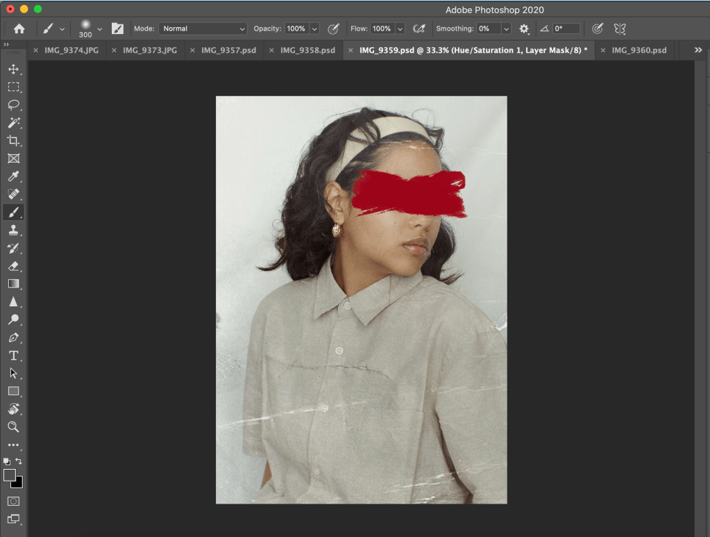
Task: Open the IMG_9374.JPG document tab
Action: tap(71, 50)
